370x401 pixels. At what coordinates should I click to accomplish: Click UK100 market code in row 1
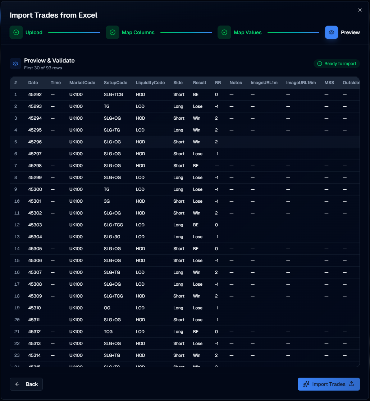[76, 95]
